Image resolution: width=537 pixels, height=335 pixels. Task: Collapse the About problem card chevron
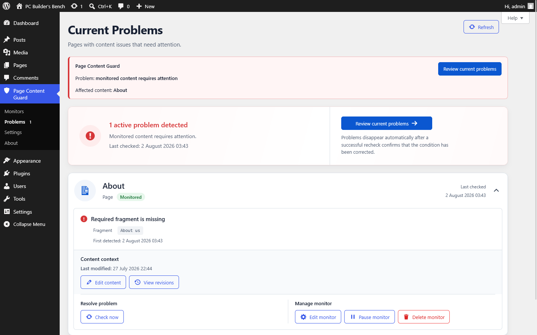[x=496, y=190]
